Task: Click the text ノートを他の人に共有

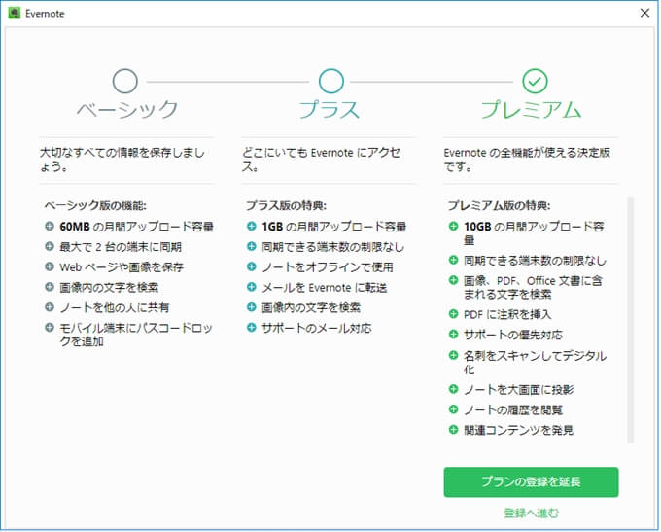Action: [x=115, y=307]
